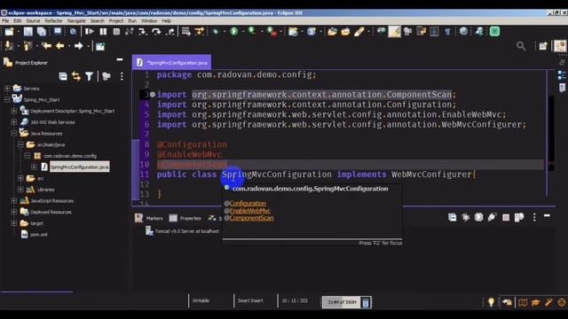The width and height of the screenshot is (568, 319).
Task: Click the Disconnect debug icon
Action: click(129, 32)
